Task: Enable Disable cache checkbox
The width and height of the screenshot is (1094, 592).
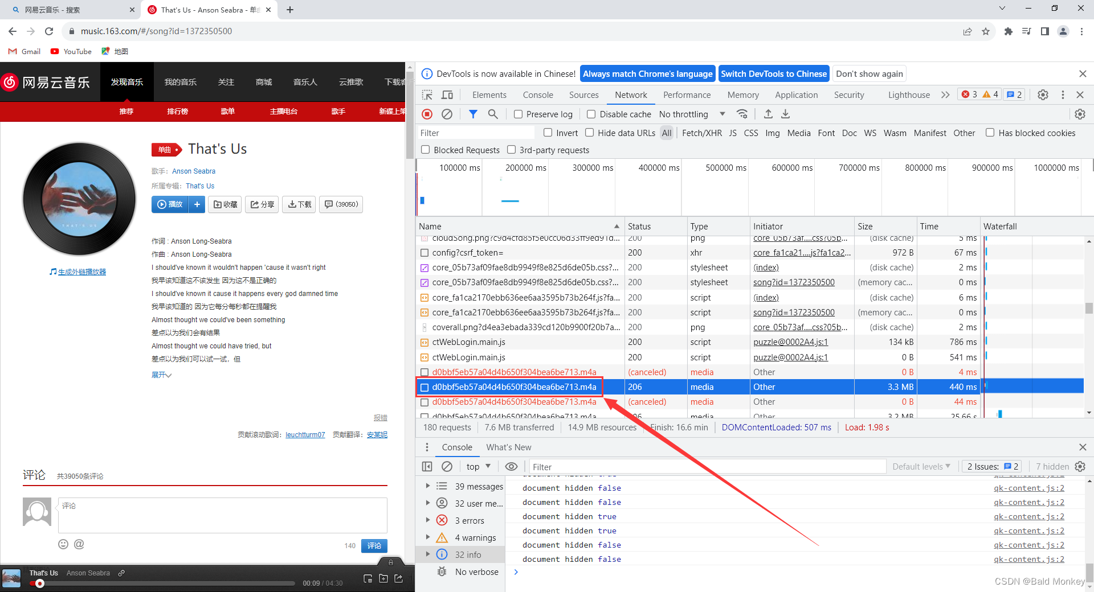Action: coord(591,114)
